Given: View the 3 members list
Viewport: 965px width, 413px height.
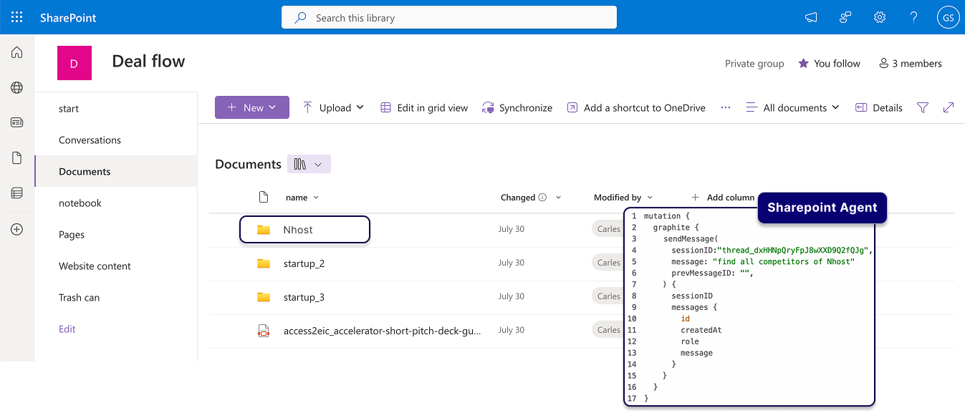Looking at the screenshot, I should tap(910, 64).
